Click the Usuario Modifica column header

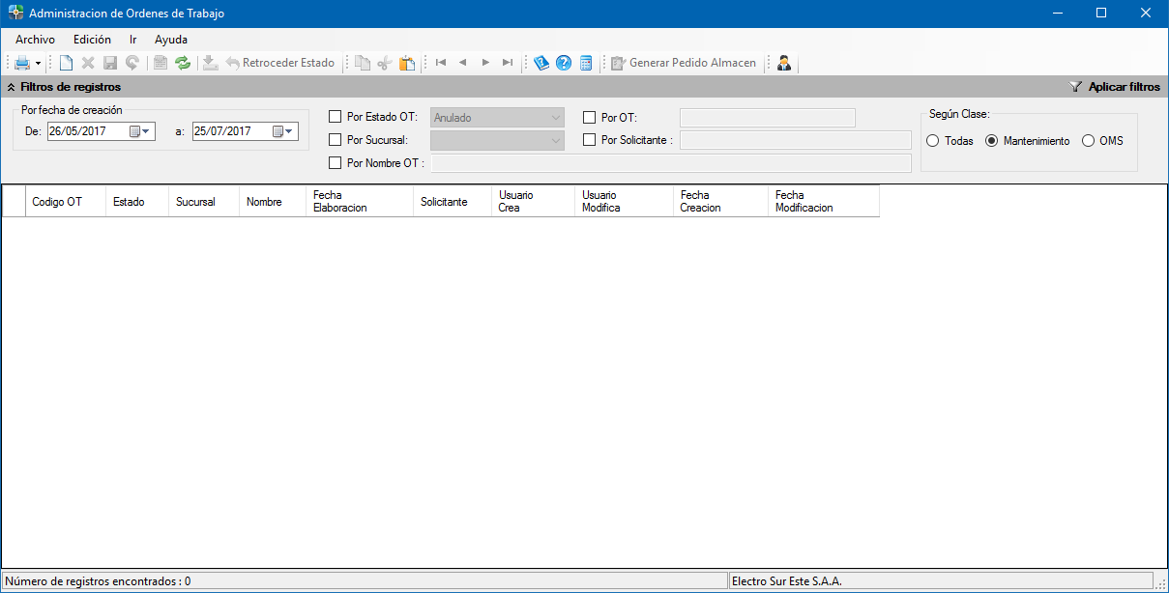(x=625, y=202)
